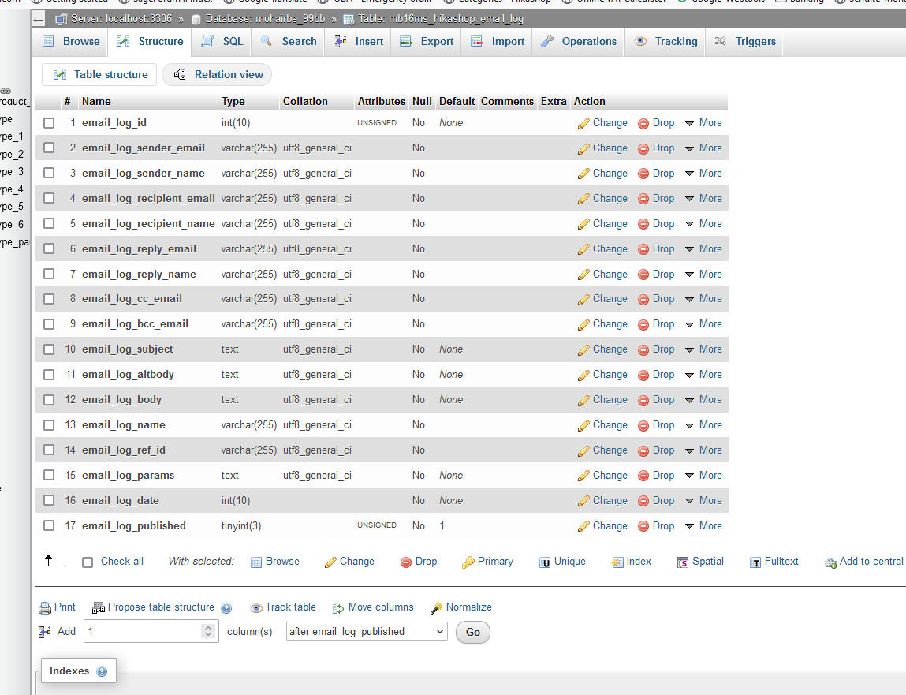
Task: Click the Drop link for email_log_name
Action: pos(663,425)
